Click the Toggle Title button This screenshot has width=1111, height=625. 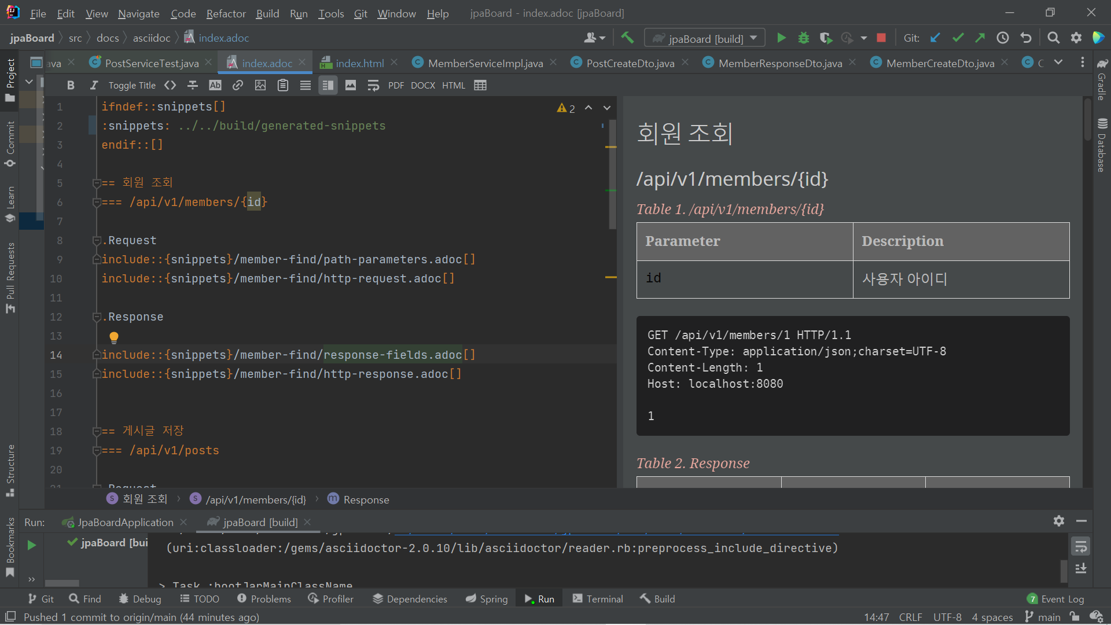point(132,86)
